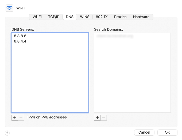
Task: Select the 8.8.4.4 DNS server entry
Action: pos(20,41)
